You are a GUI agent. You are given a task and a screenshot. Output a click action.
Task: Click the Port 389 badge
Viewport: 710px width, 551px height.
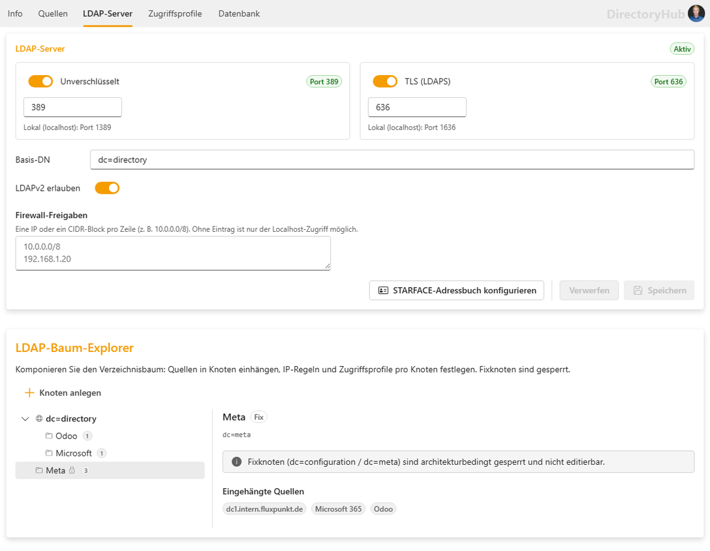[x=324, y=82]
